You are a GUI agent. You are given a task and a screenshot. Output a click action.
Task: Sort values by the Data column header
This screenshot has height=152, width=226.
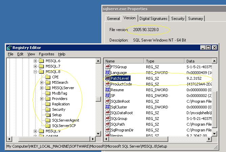(198, 61)
